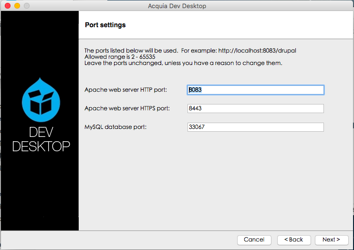Cancel the Dev Desktop installer
Image resolution: width=354 pixels, height=250 pixels.
254,240
